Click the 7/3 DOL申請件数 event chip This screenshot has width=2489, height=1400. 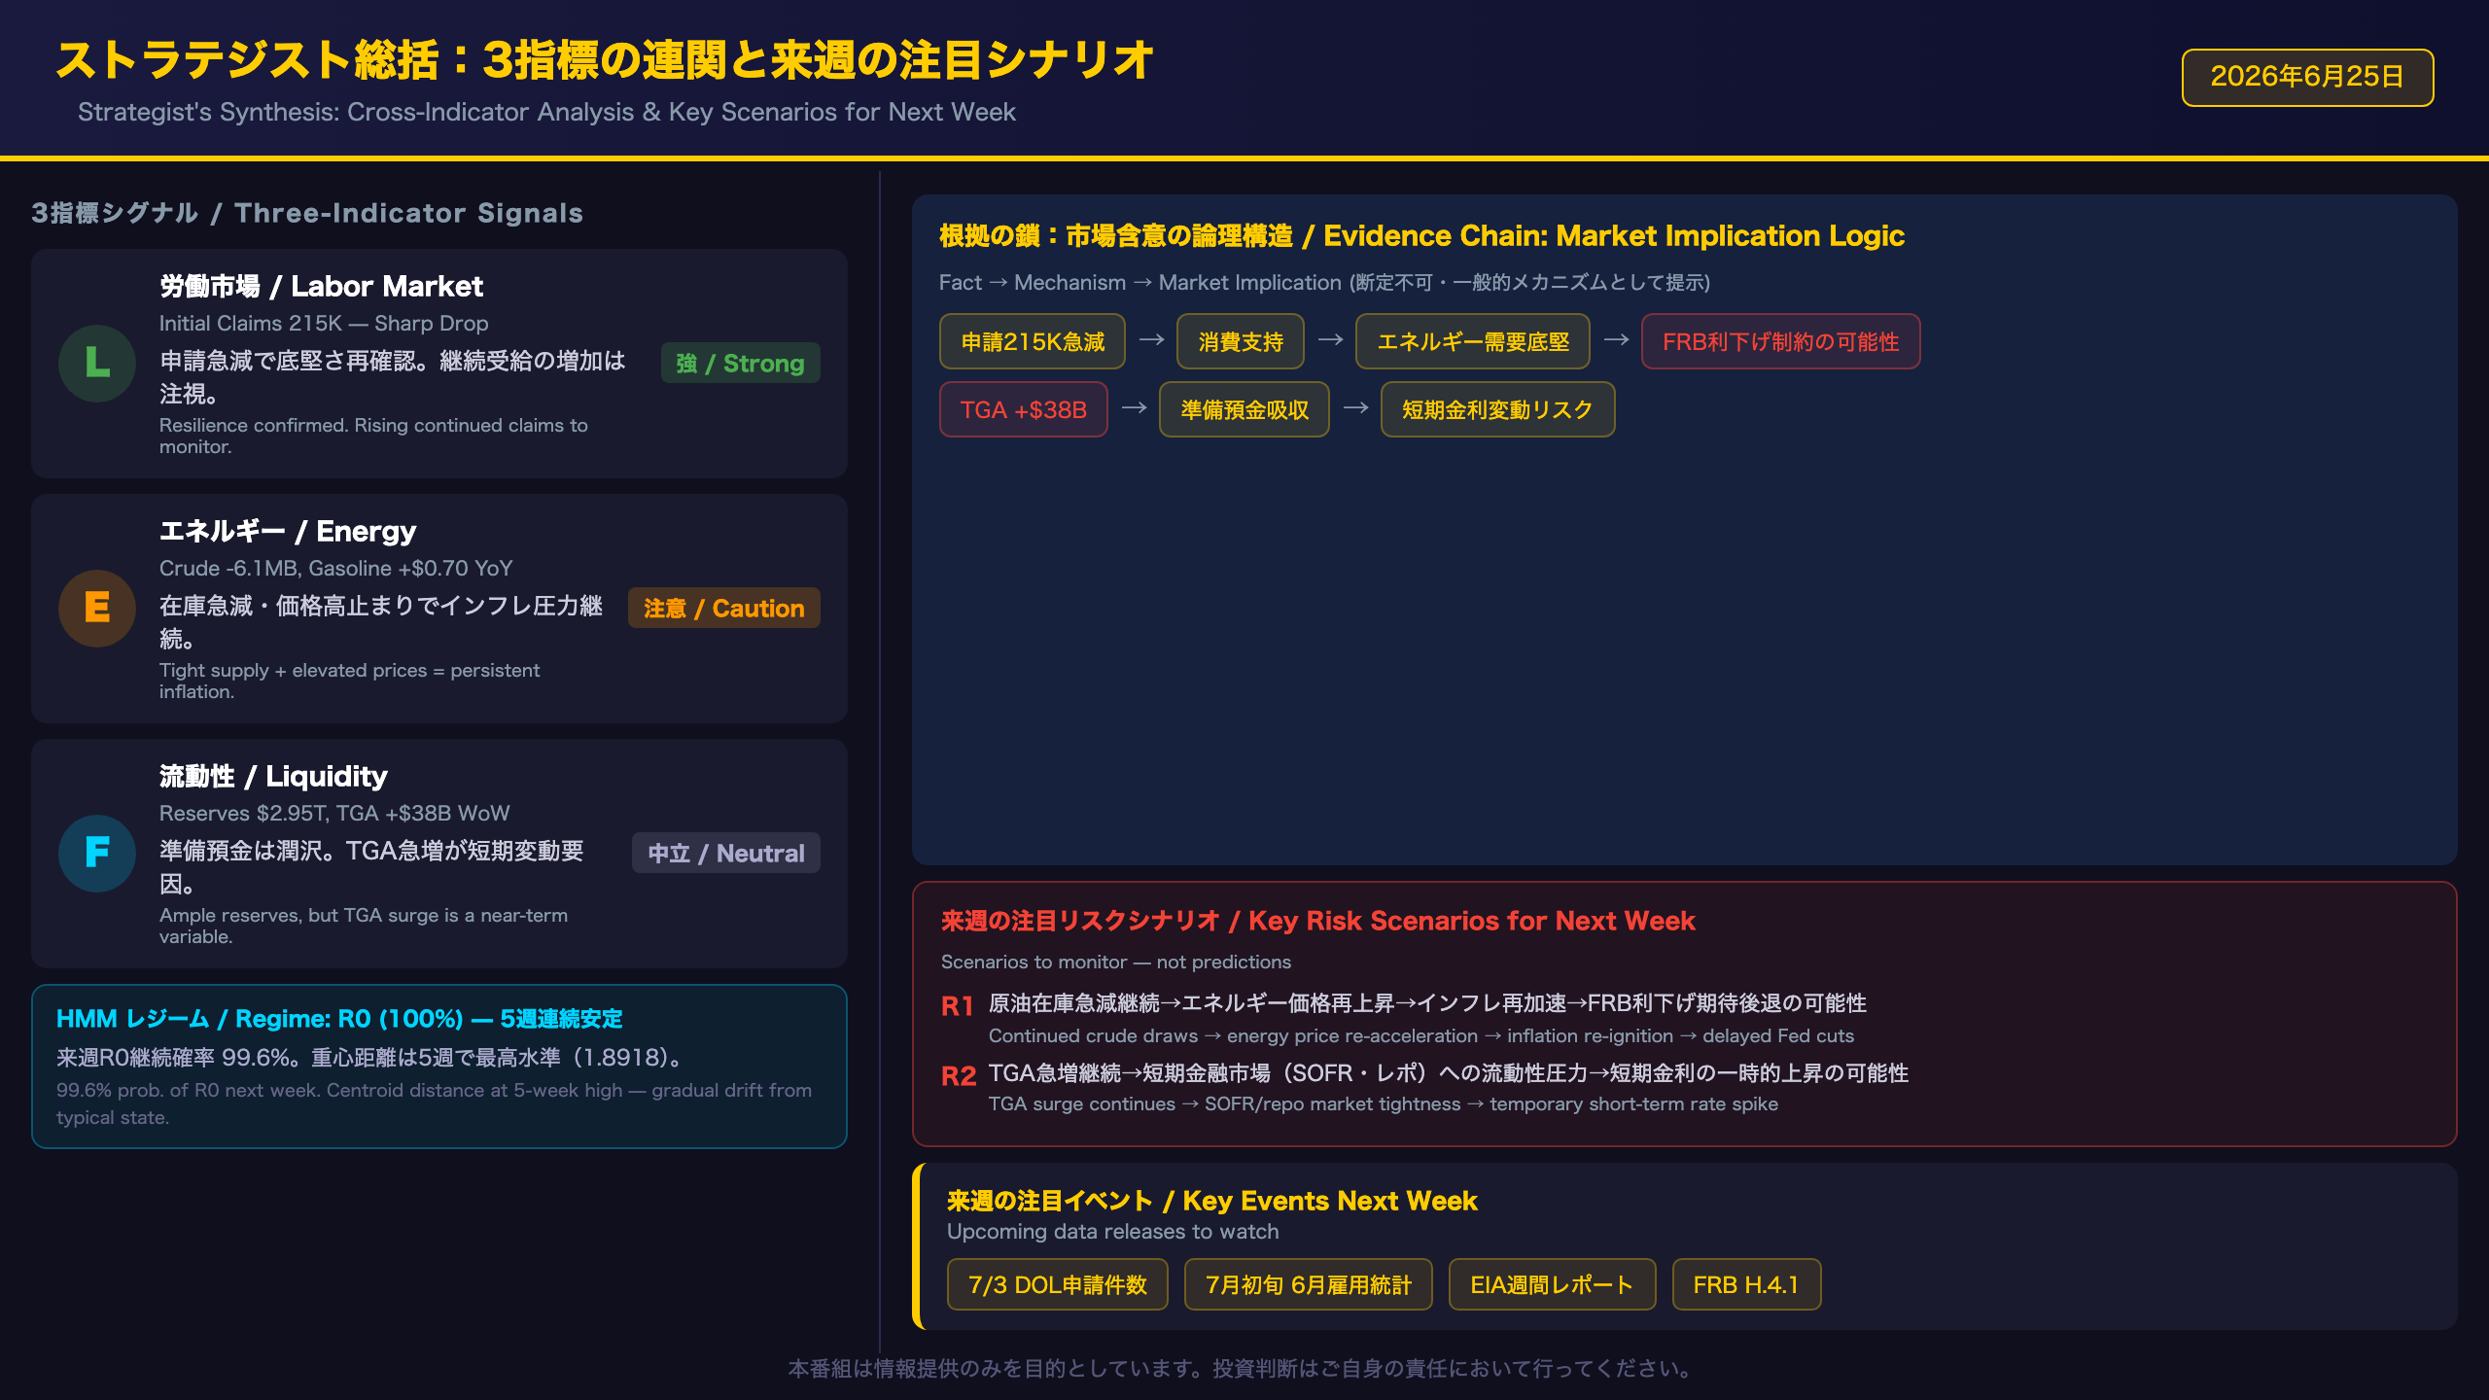(1057, 1284)
